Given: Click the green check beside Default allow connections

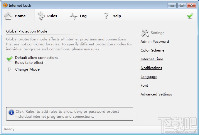Looking at the screenshot, I should coord(9,59).
